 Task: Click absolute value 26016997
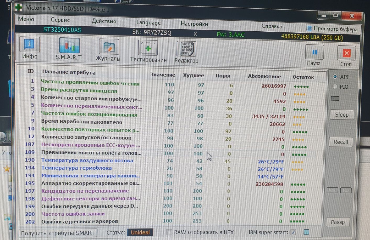point(274,86)
